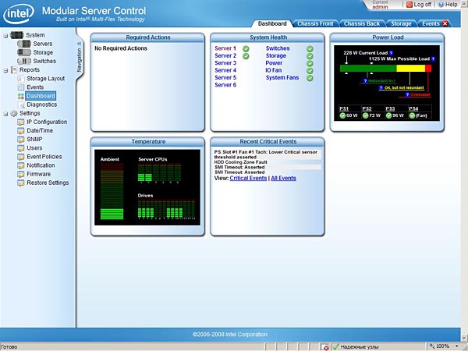Open Diagnostics from the Reports tree
This screenshot has height=351, width=468.
click(x=41, y=105)
